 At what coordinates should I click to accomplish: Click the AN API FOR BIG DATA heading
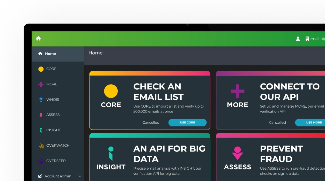pyautogui.click(x=169, y=154)
